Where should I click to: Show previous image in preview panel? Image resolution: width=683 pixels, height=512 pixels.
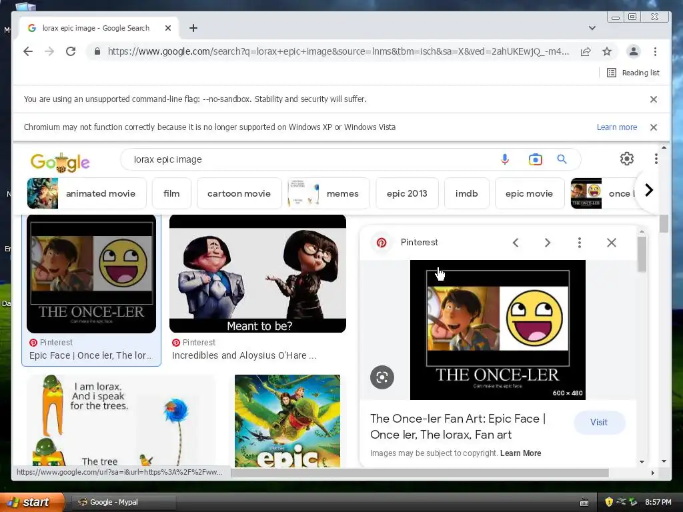tap(516, 243)
